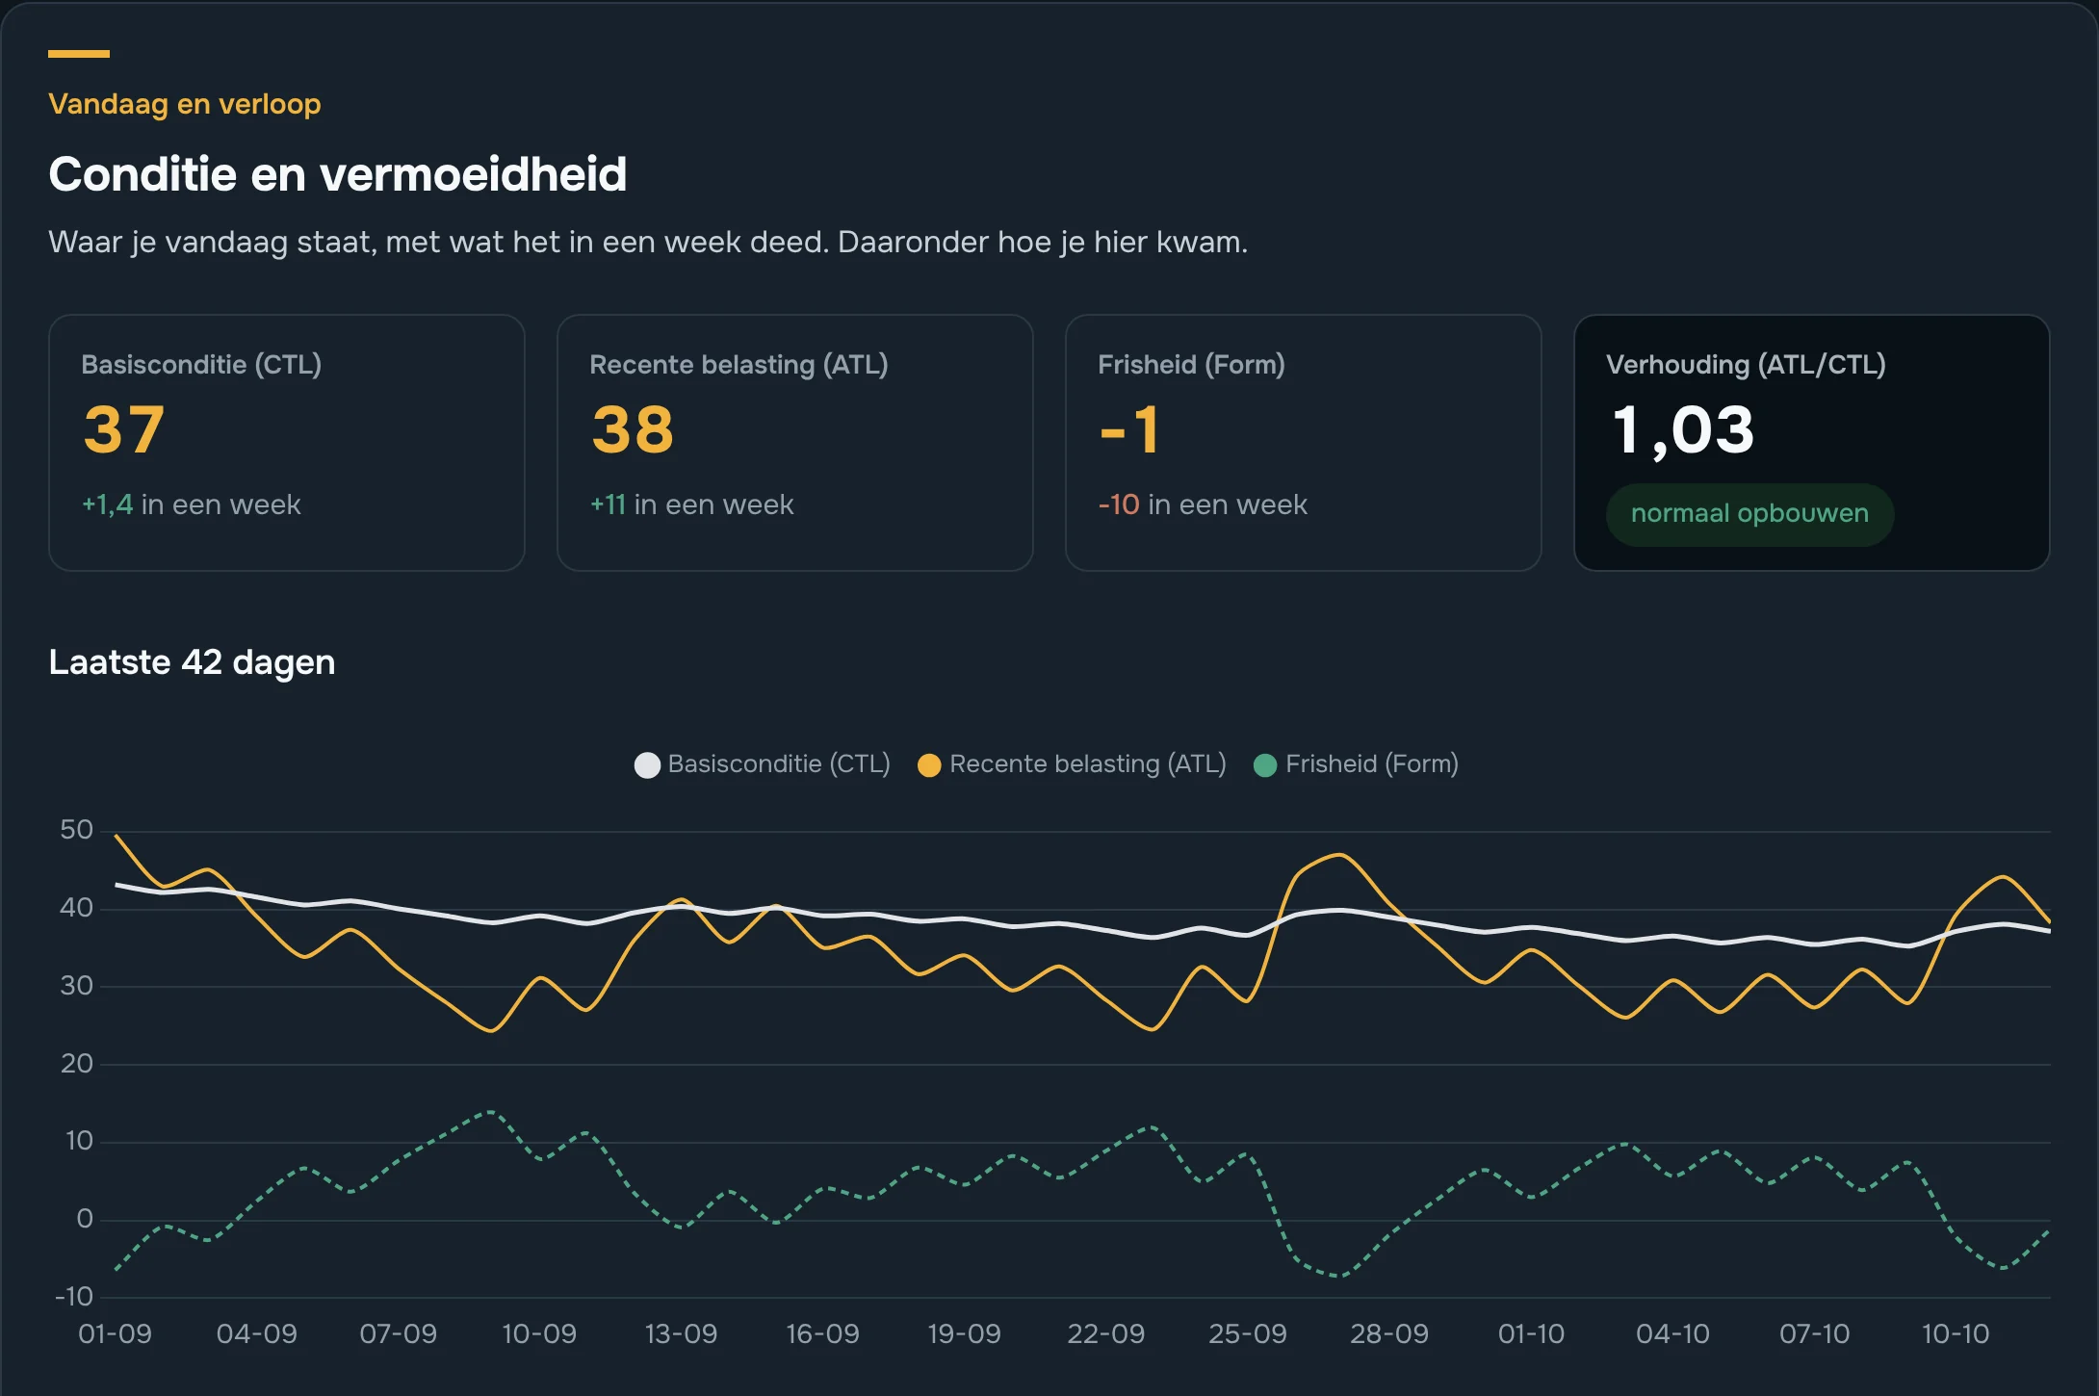Click the ATL value 38

pos(633,429)
